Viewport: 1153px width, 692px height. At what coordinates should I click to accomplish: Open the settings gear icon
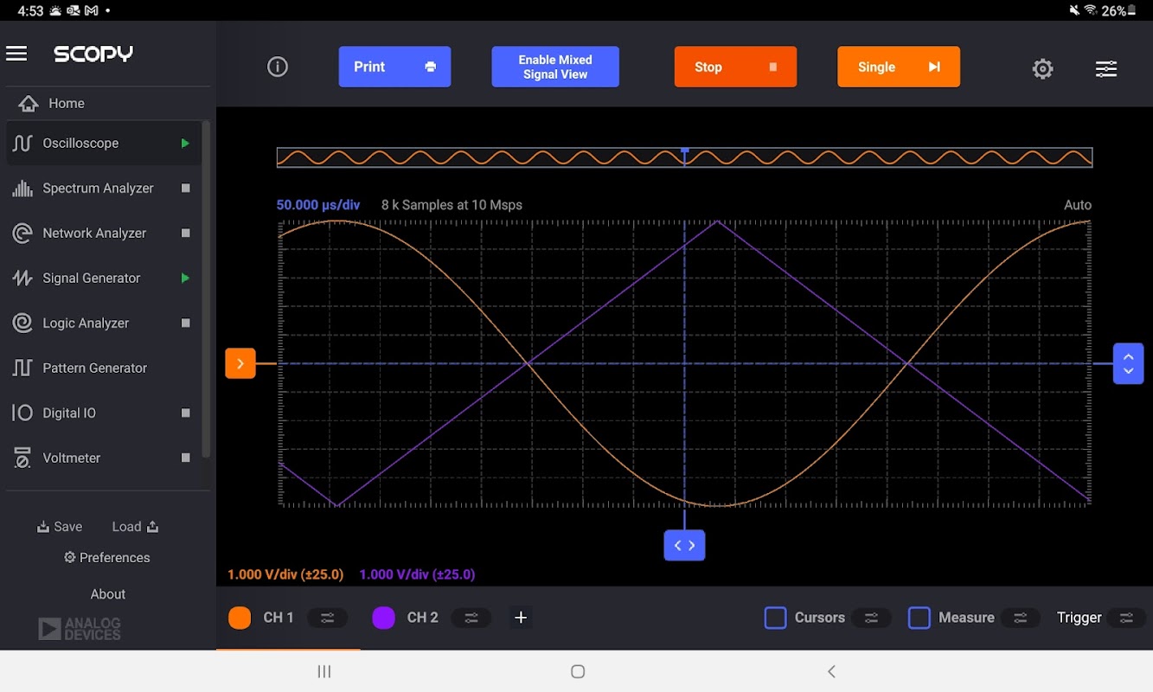pos(1043,68)
